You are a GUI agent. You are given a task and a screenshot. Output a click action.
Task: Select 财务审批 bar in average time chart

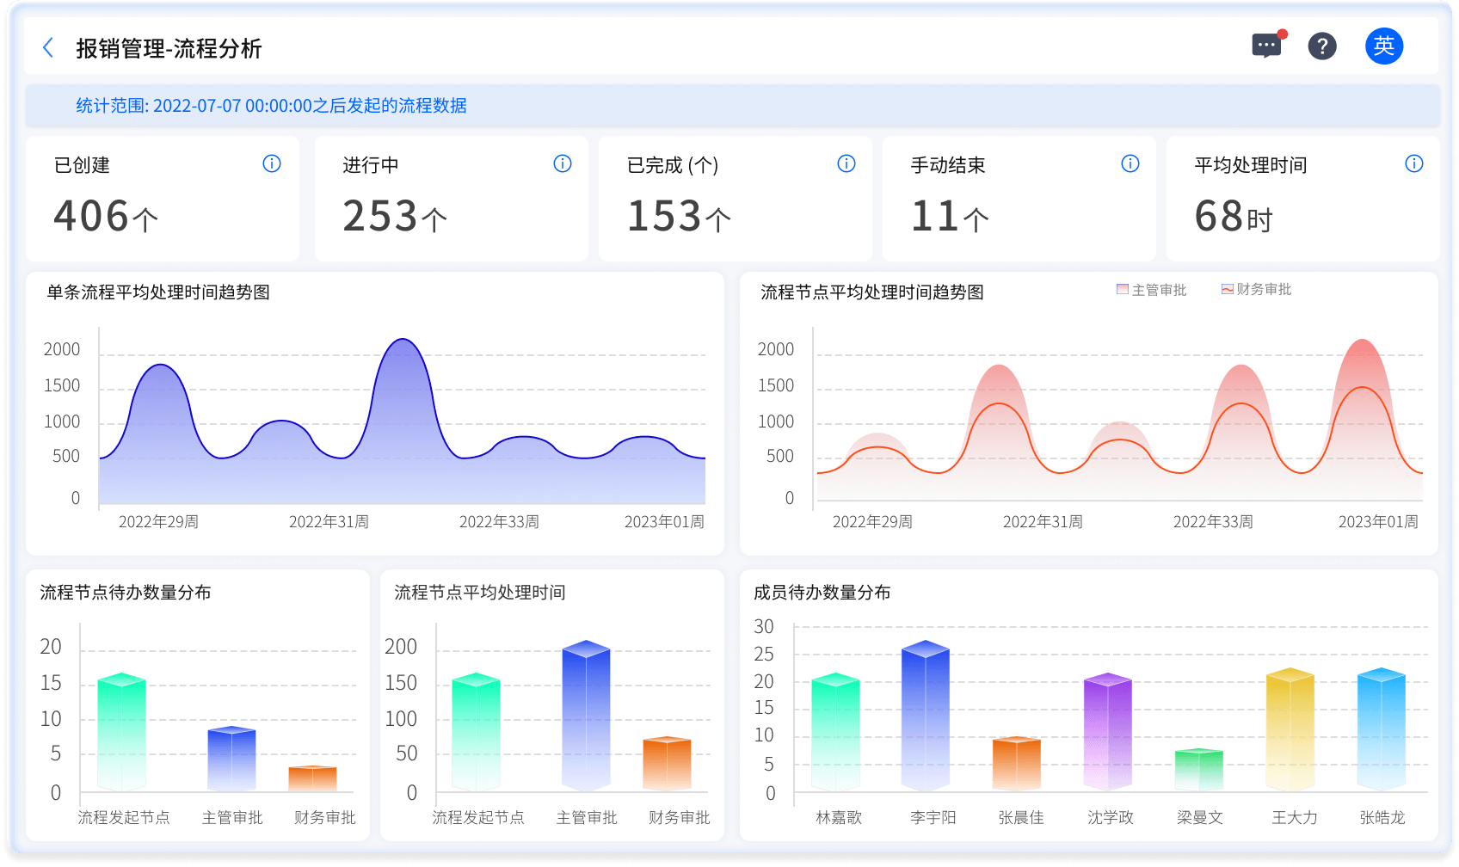coord(668,764)
